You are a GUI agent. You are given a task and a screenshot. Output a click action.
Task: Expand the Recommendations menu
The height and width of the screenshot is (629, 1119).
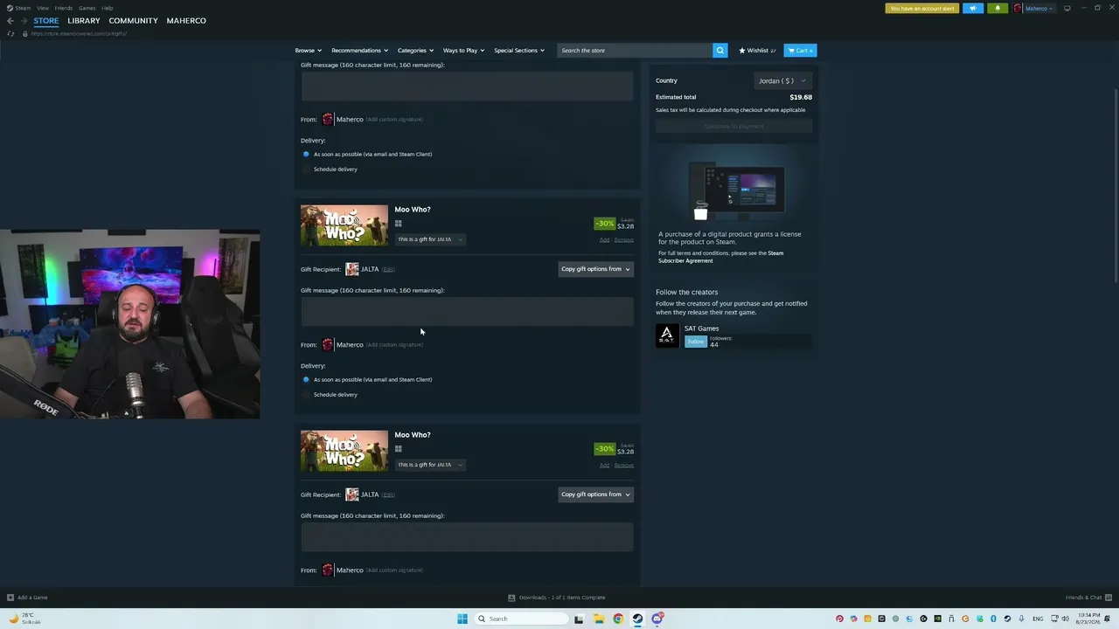pos(359,51)
